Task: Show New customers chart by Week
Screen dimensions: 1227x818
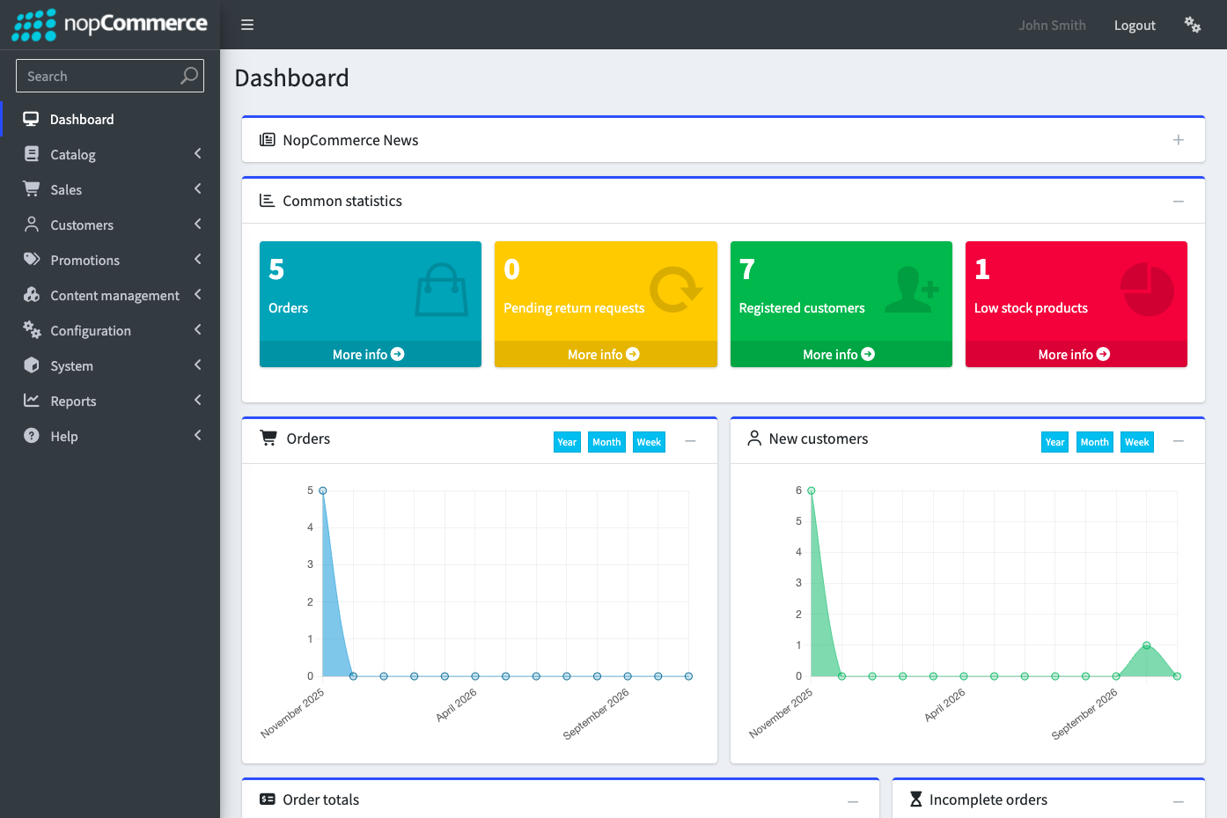Action: pos(1137,442)
